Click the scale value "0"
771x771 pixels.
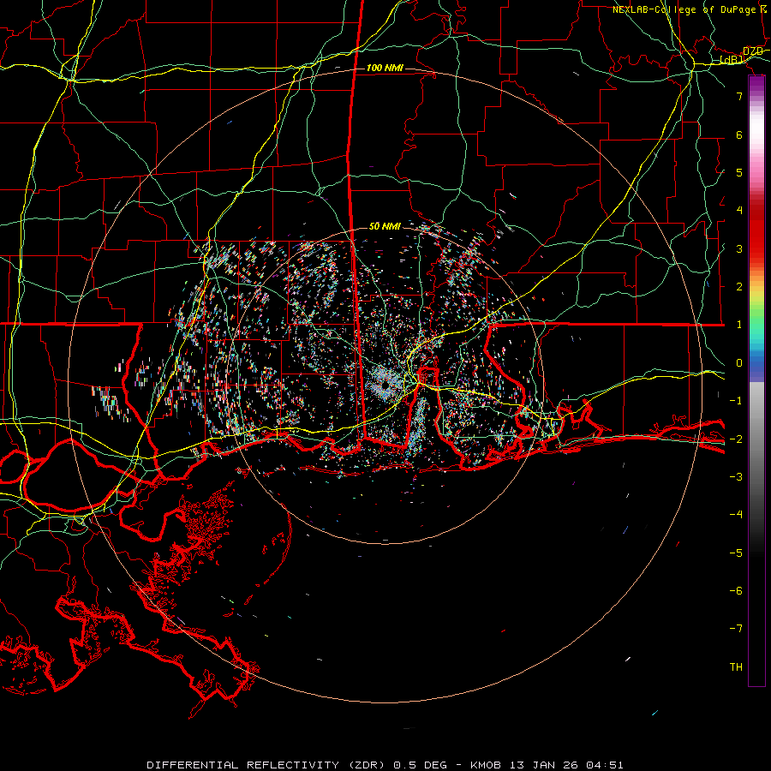tap(739, 363)
